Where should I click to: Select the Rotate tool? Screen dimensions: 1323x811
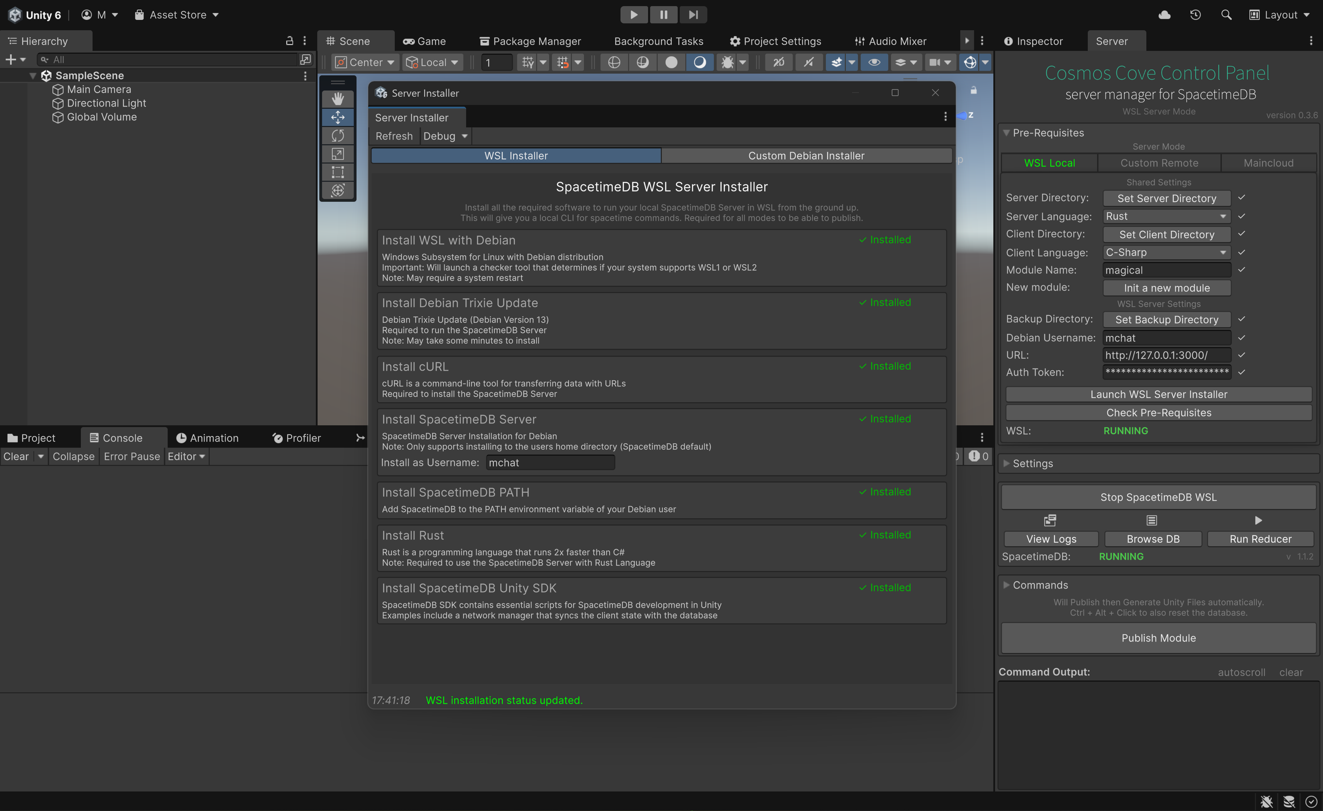pos(338,135)
